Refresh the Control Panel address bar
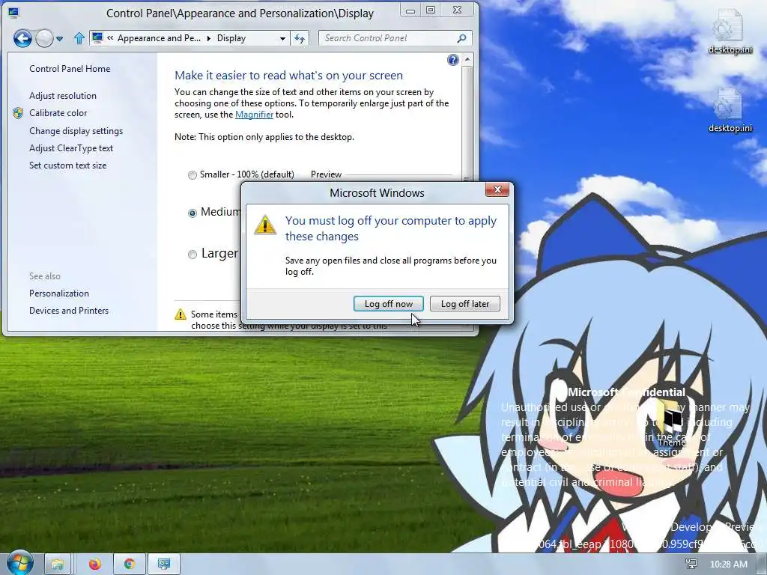Image resolution: width=767 pixels, height=575 pixels. tap(300, 38)
